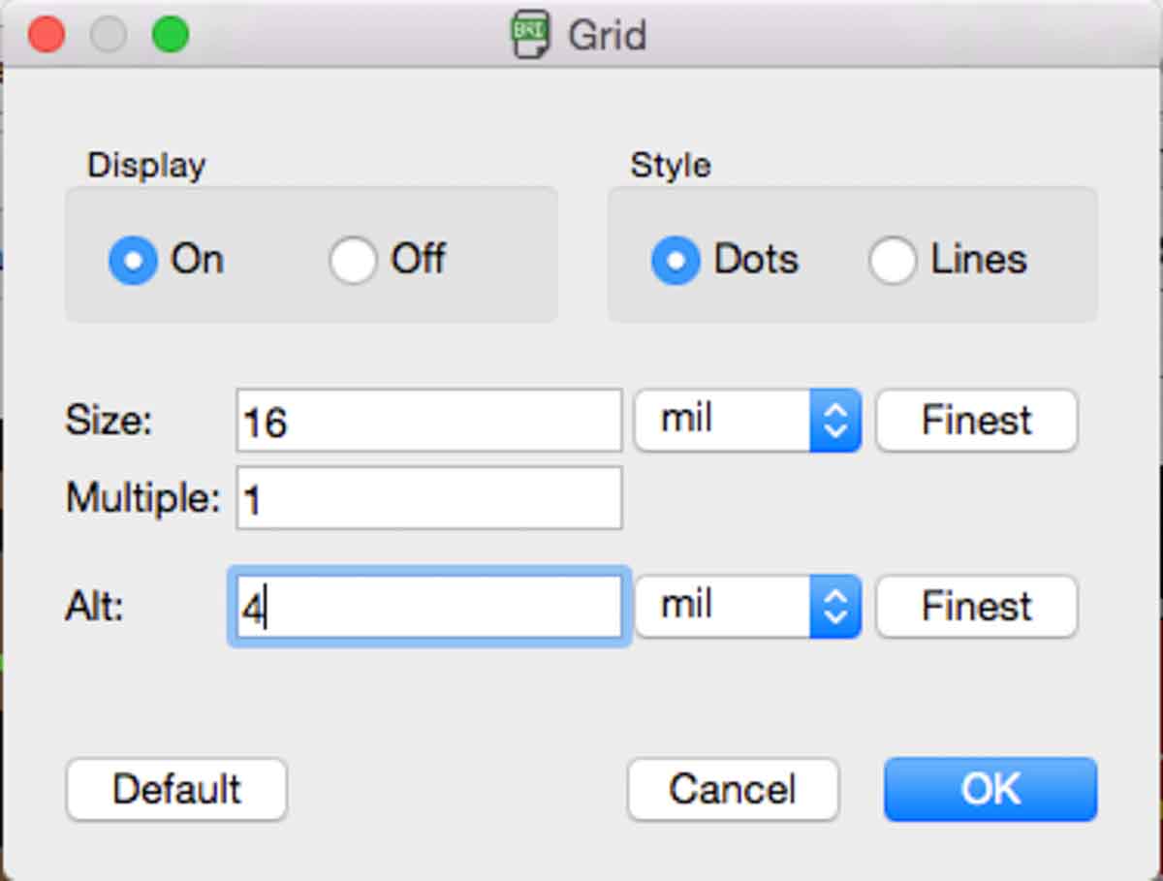Click the Grid document icon in title bar

(x=530, y=35)
